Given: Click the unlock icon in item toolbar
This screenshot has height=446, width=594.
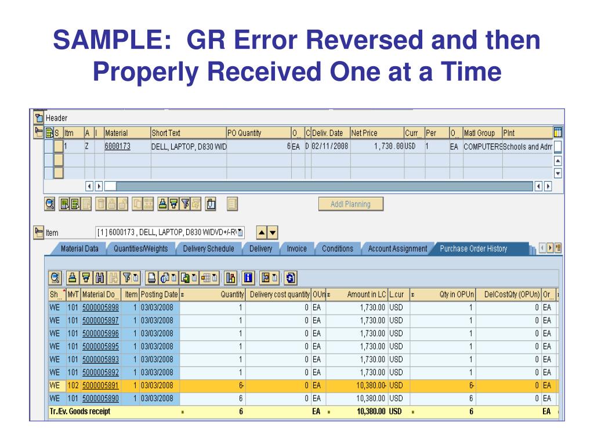Looking at the screenshot, I should tap(122, 204).
